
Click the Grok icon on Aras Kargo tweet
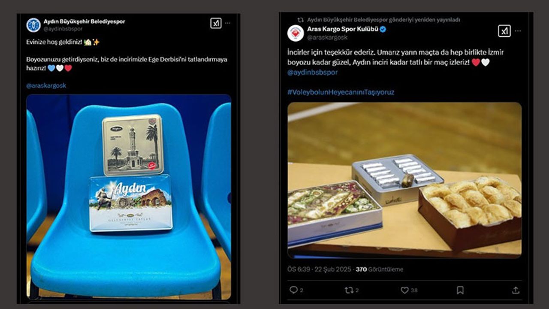pyautogui.click(x=504, y=31)
